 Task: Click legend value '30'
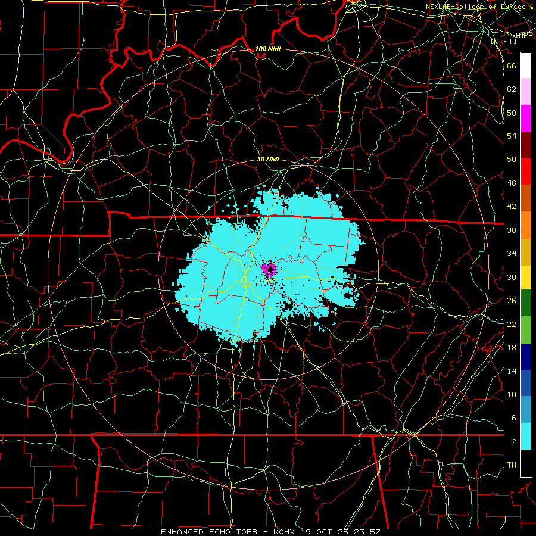coord(512,277)
